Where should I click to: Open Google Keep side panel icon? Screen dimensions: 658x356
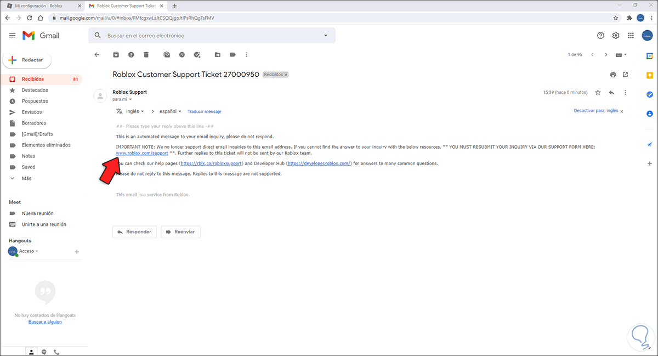pos(650,75)
